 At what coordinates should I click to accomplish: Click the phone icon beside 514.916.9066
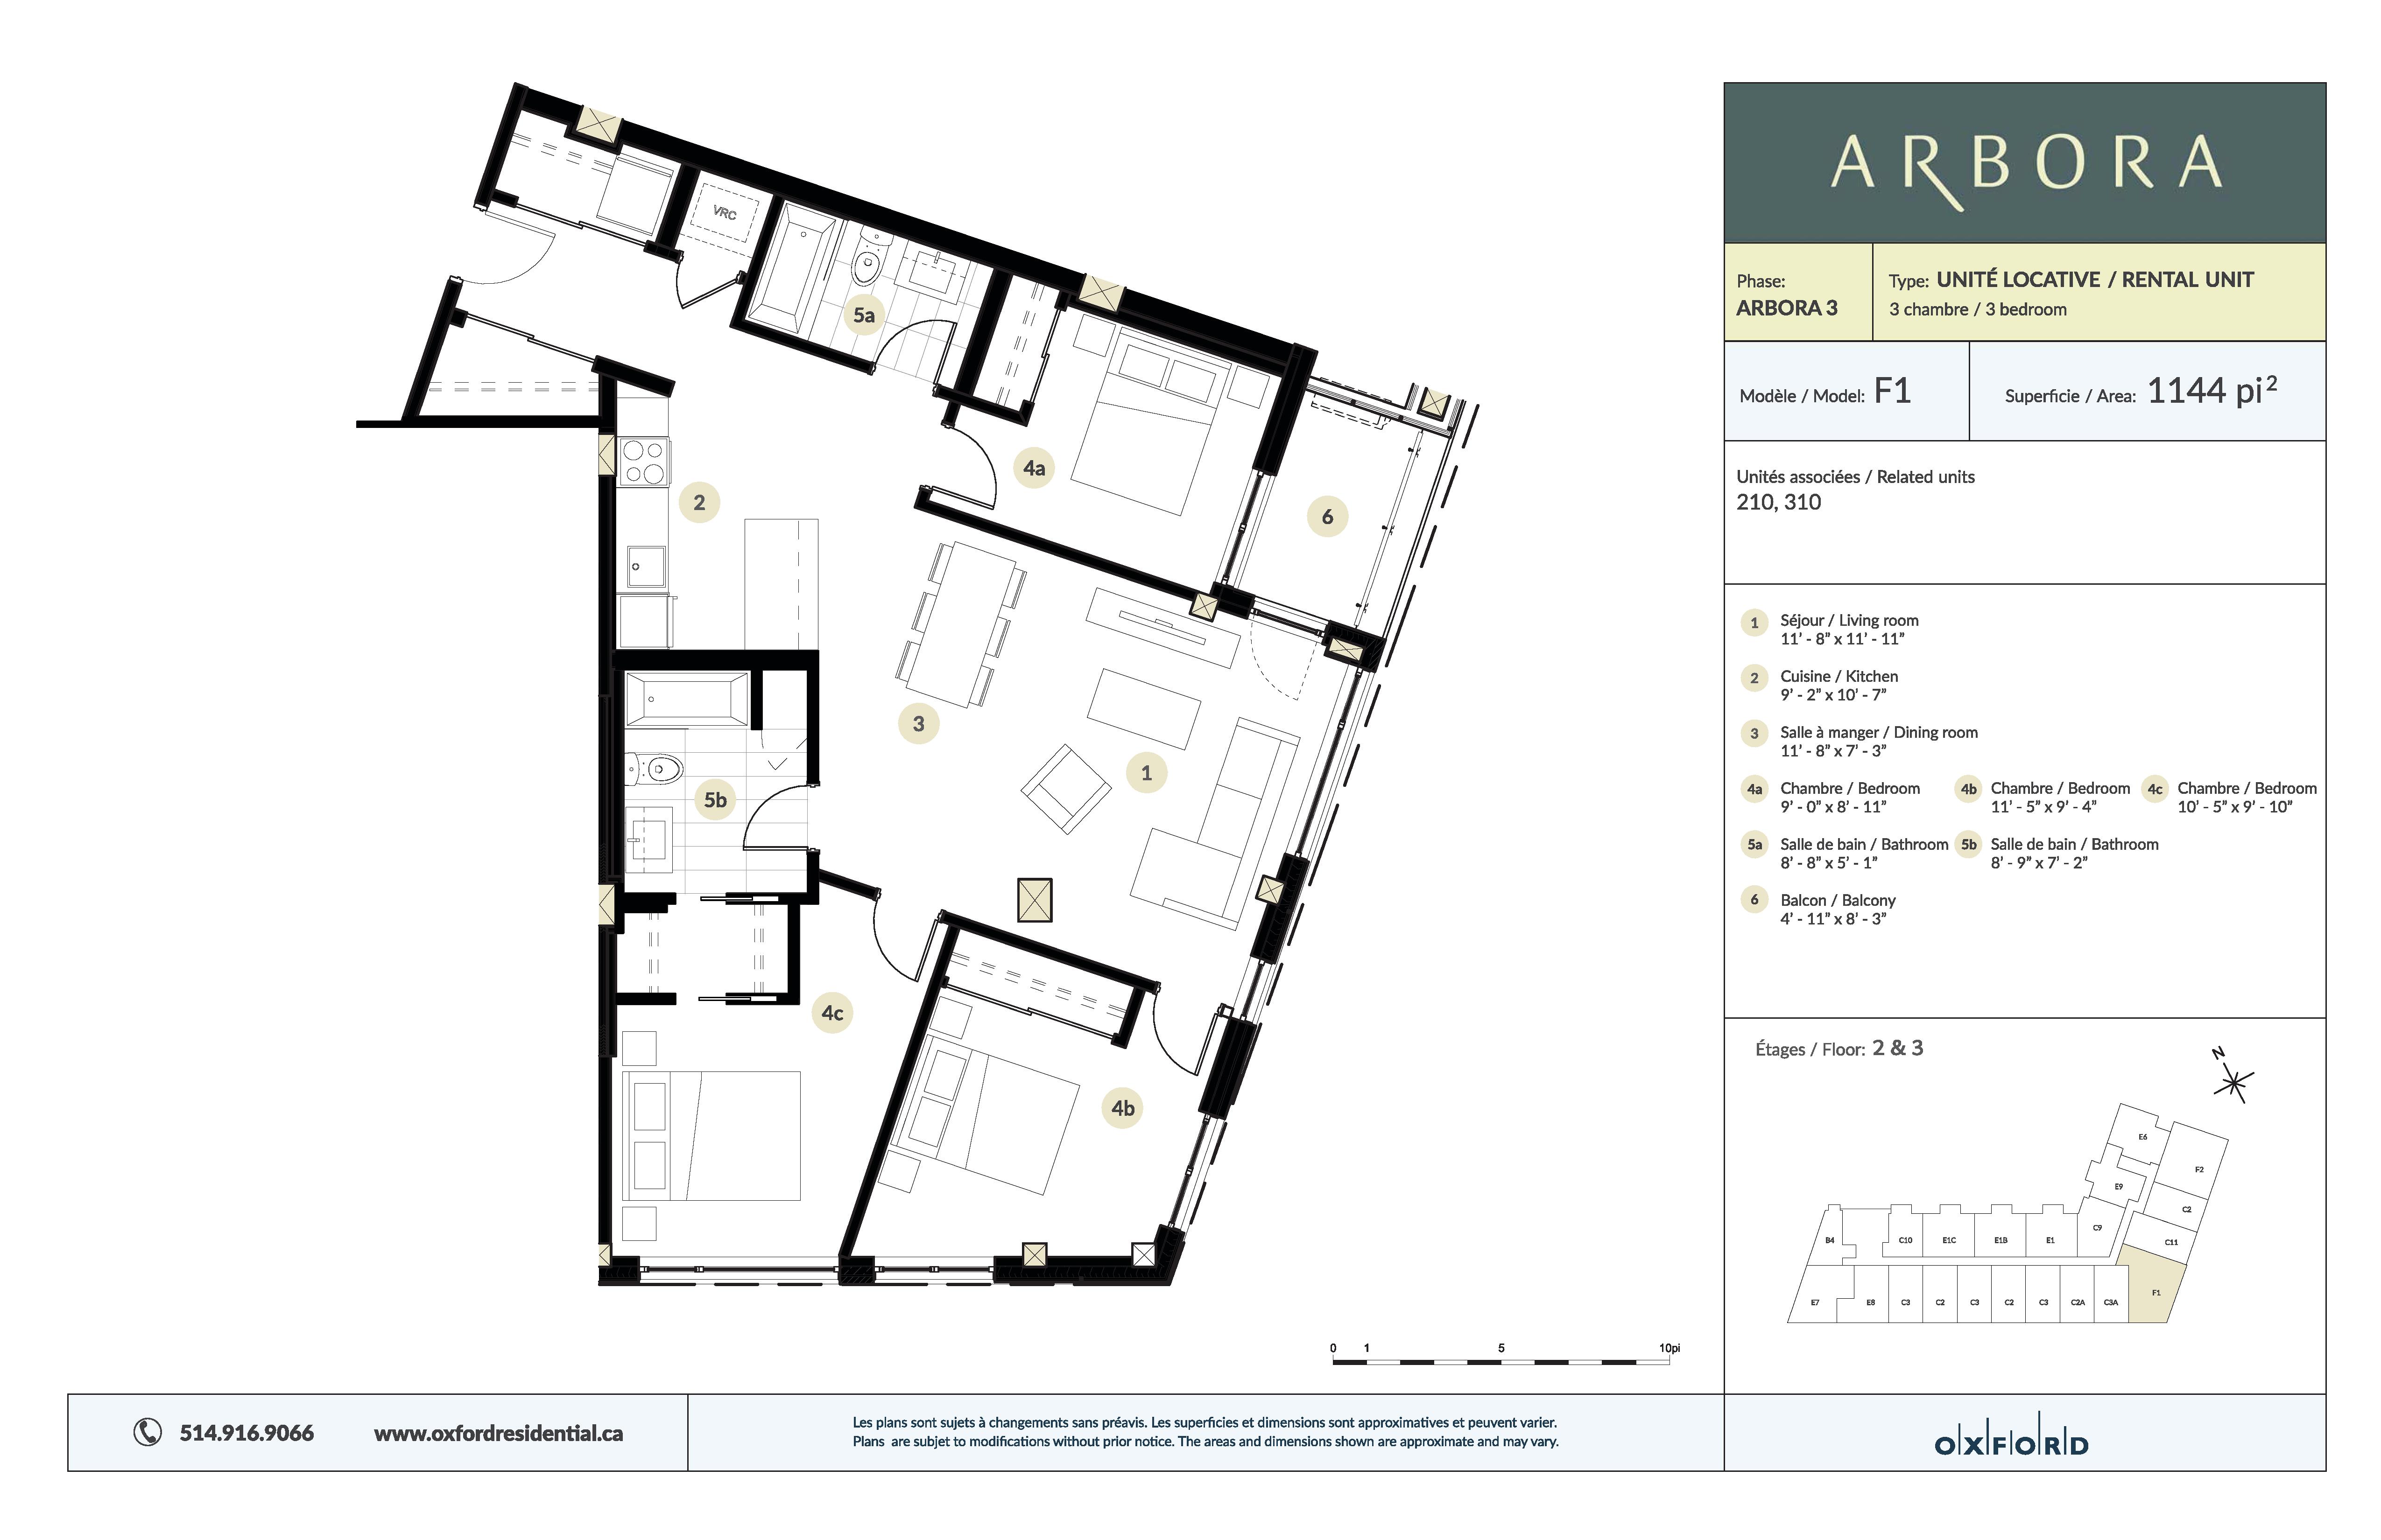(147, 1432)
